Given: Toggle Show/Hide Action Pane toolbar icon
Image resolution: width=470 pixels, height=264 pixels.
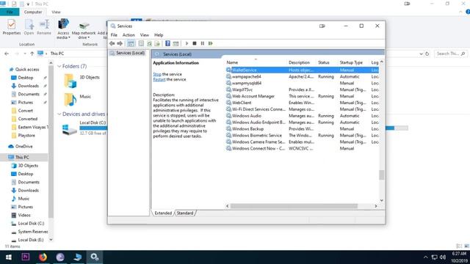Looking at the screenshot, I should (x=176, y=44).
